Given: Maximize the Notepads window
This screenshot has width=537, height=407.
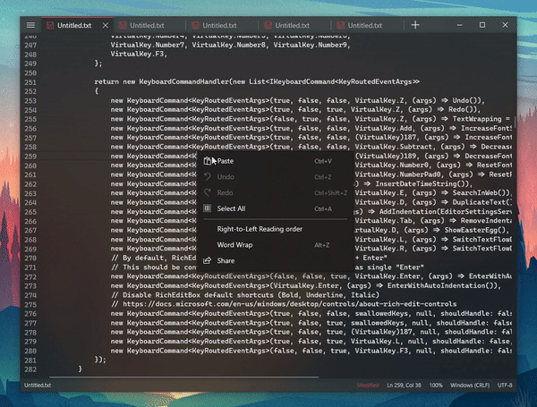Looking at the screenshot, I should pos(482,25).
